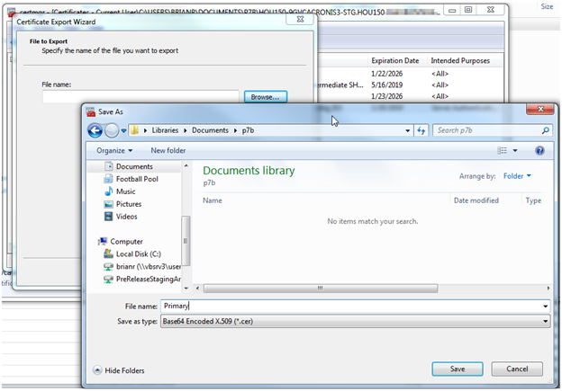Sort by the Name column header
Viewport: 562px width, 391px height.
pyautogui.click(x=213, y=200)
